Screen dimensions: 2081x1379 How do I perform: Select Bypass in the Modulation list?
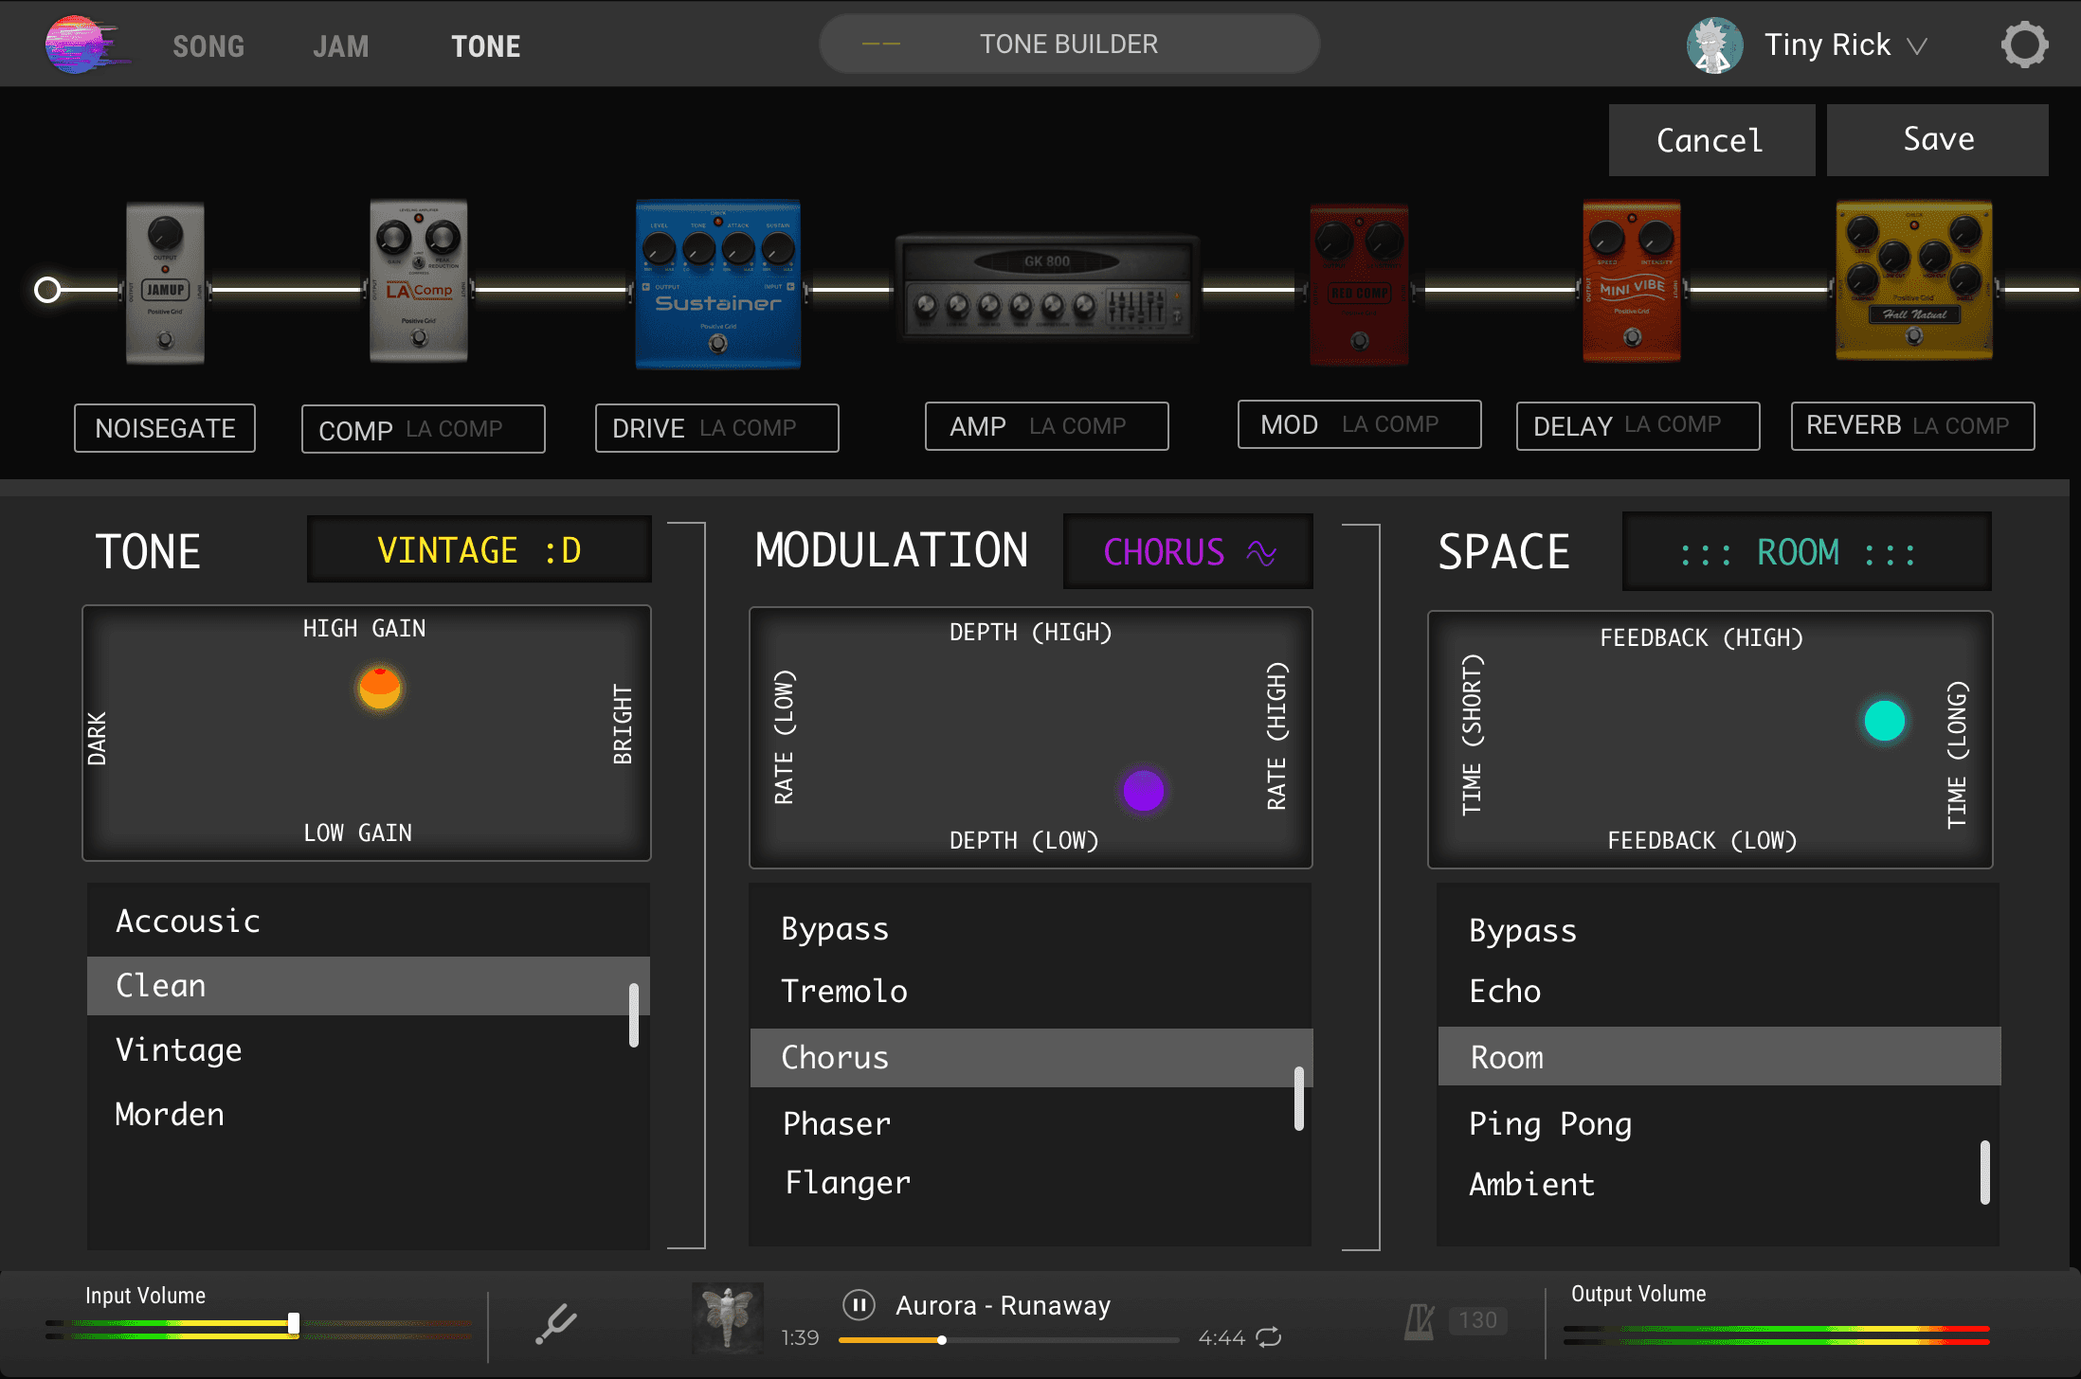pos(835,929)
